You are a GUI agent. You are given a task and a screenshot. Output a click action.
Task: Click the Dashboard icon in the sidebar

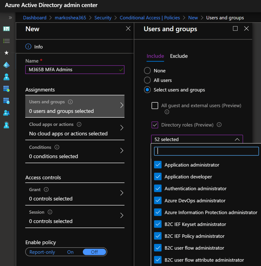(x=6, y=29)
